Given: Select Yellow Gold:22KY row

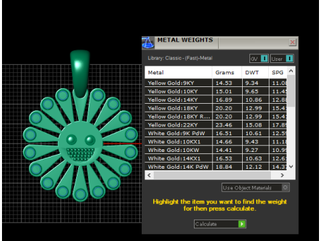Looking at the screenshot, I should click(x=215, y=125).
